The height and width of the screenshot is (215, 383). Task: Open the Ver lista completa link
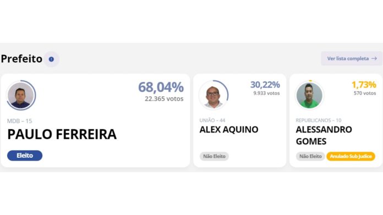point(352,59)
